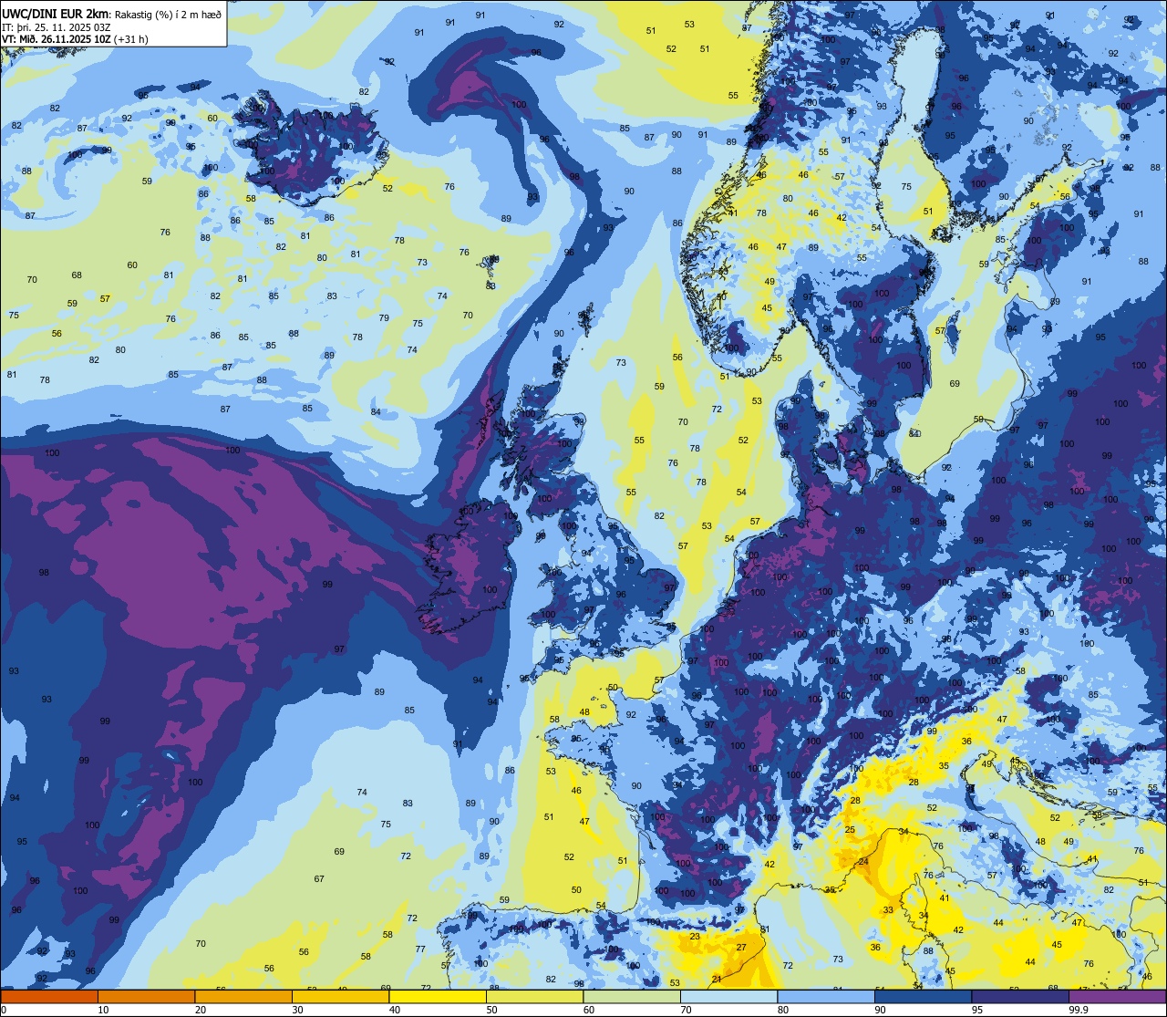The image size is (1167, 1017).
Task: Click the legend label '95'
Action: click(x=976, y=1010)
